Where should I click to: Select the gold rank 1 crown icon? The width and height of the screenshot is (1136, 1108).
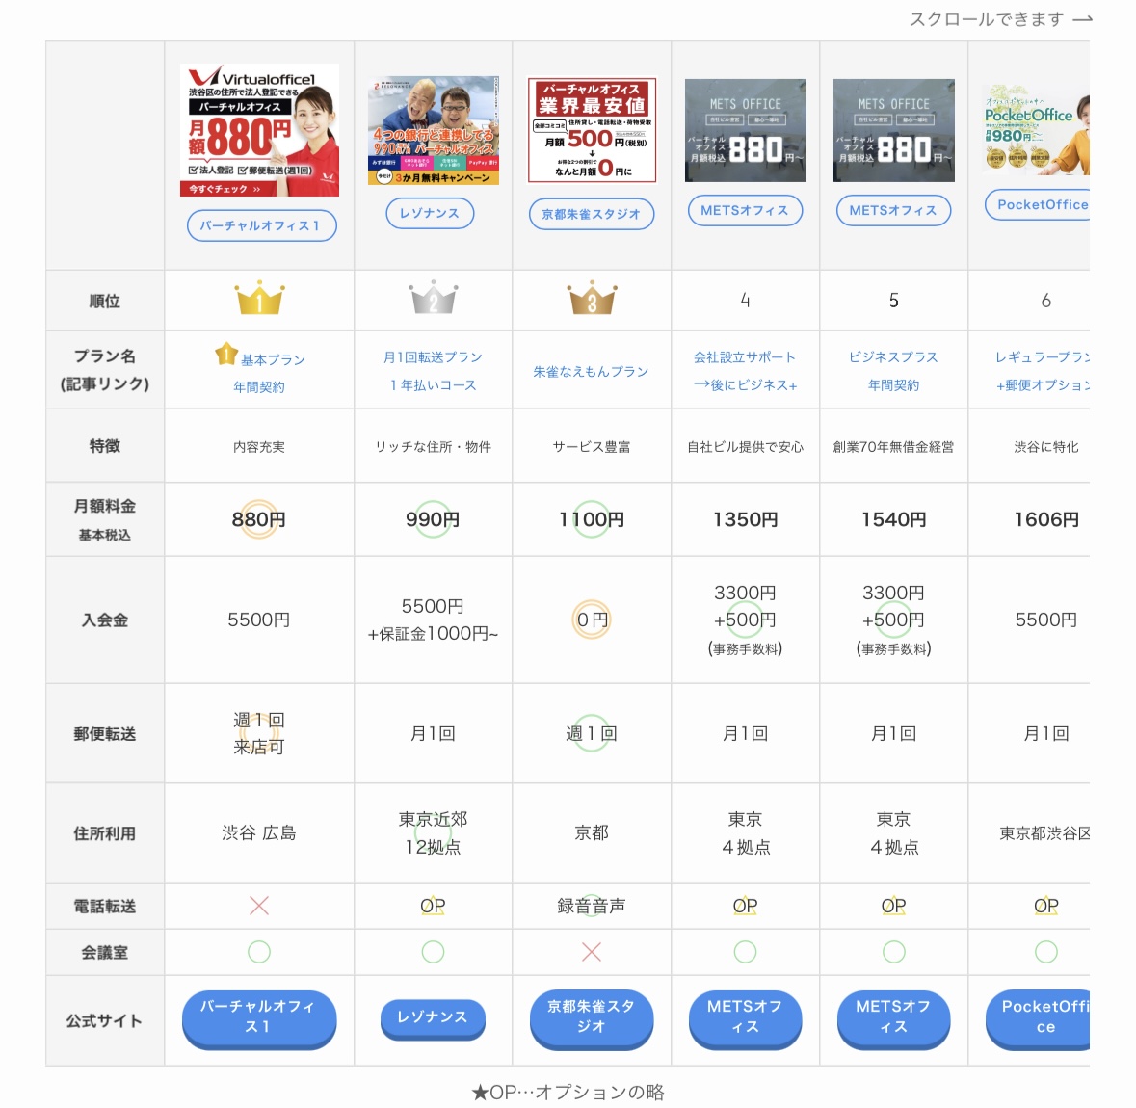tap(259, 298)
